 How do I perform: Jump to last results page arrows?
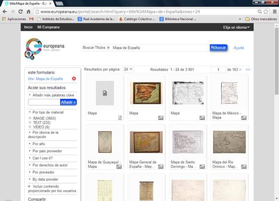click(x=247, y=70)
